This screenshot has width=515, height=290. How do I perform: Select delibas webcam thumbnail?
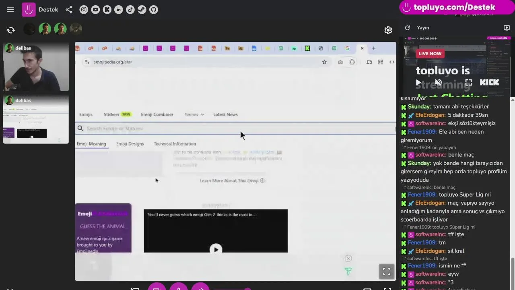pos(36,67)
